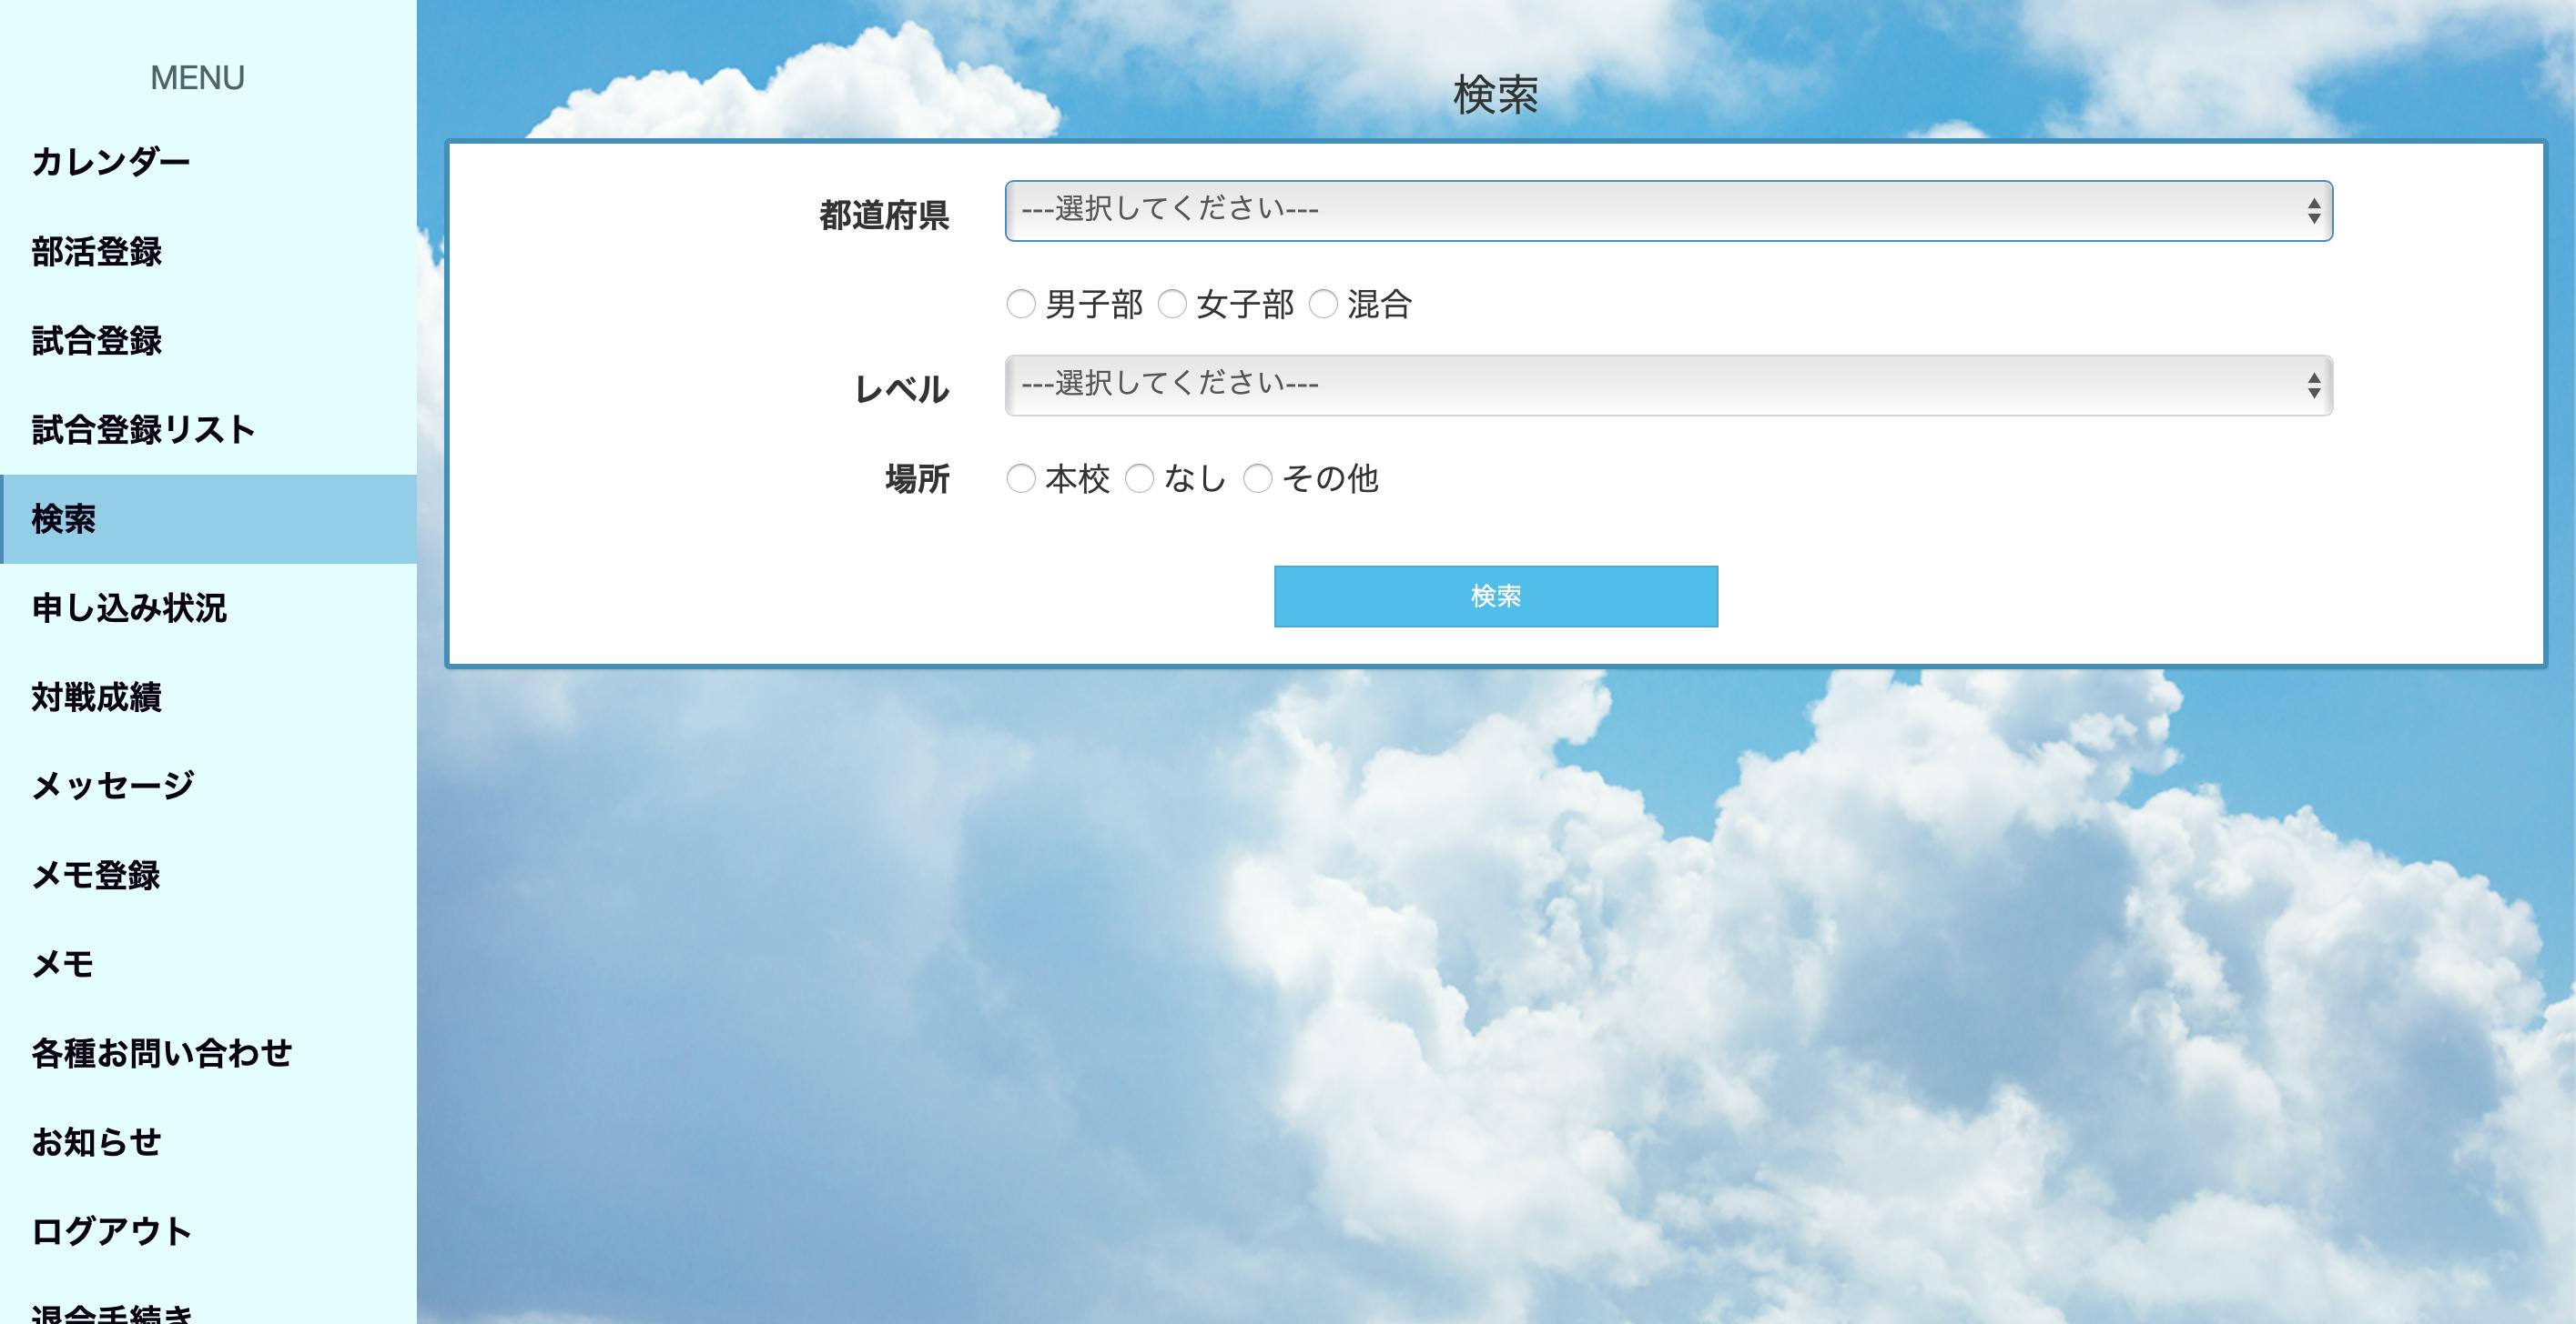
Task: Open 各種お問い合わせ page
Action: click(x=208, y=1053)
